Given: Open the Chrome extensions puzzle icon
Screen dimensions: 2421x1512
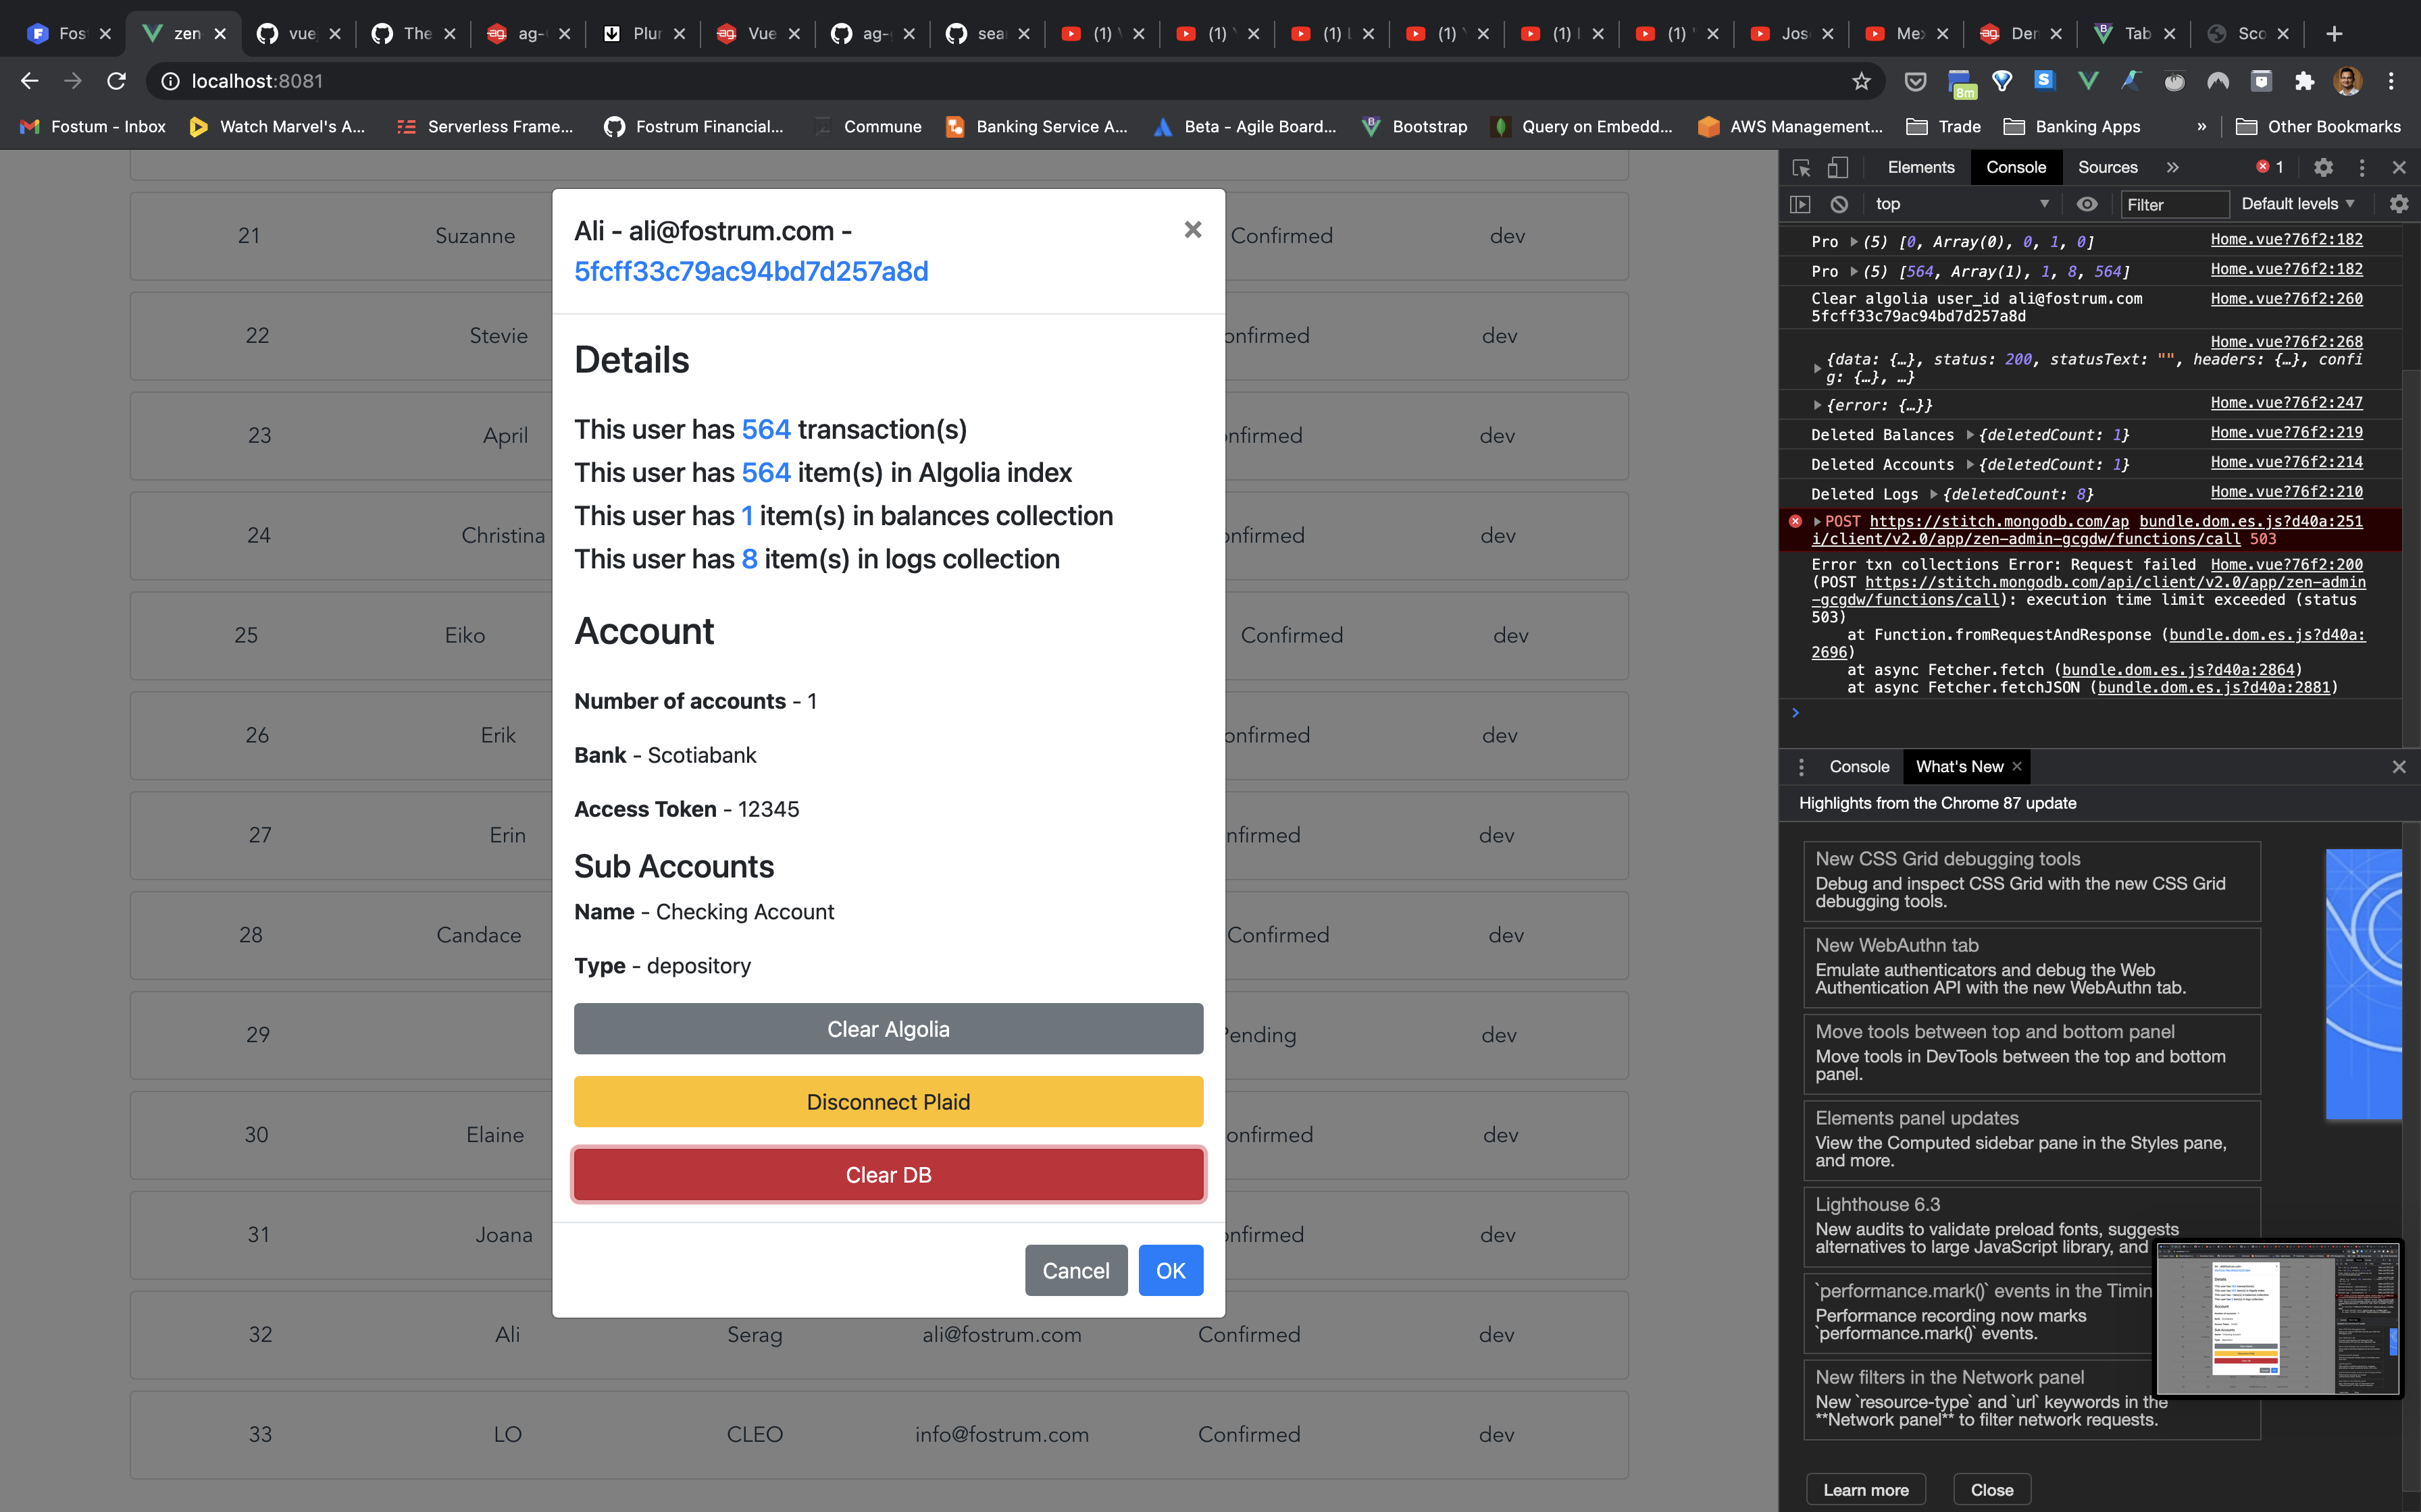Looking at the screenshot, I should (2304, 81).
